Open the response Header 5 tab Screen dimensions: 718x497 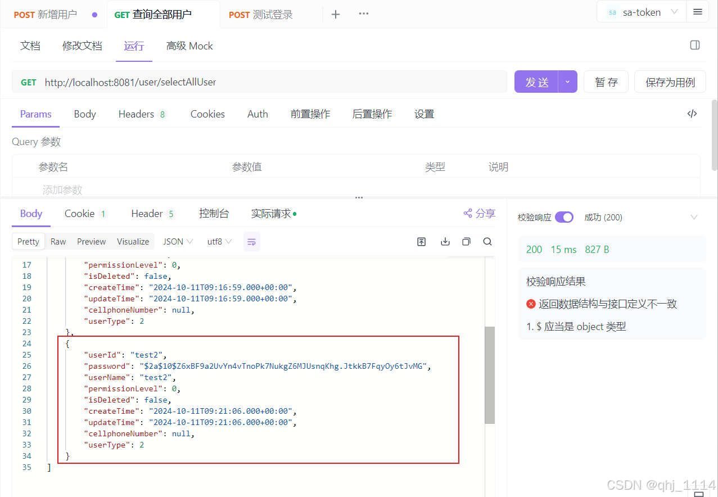153,214
